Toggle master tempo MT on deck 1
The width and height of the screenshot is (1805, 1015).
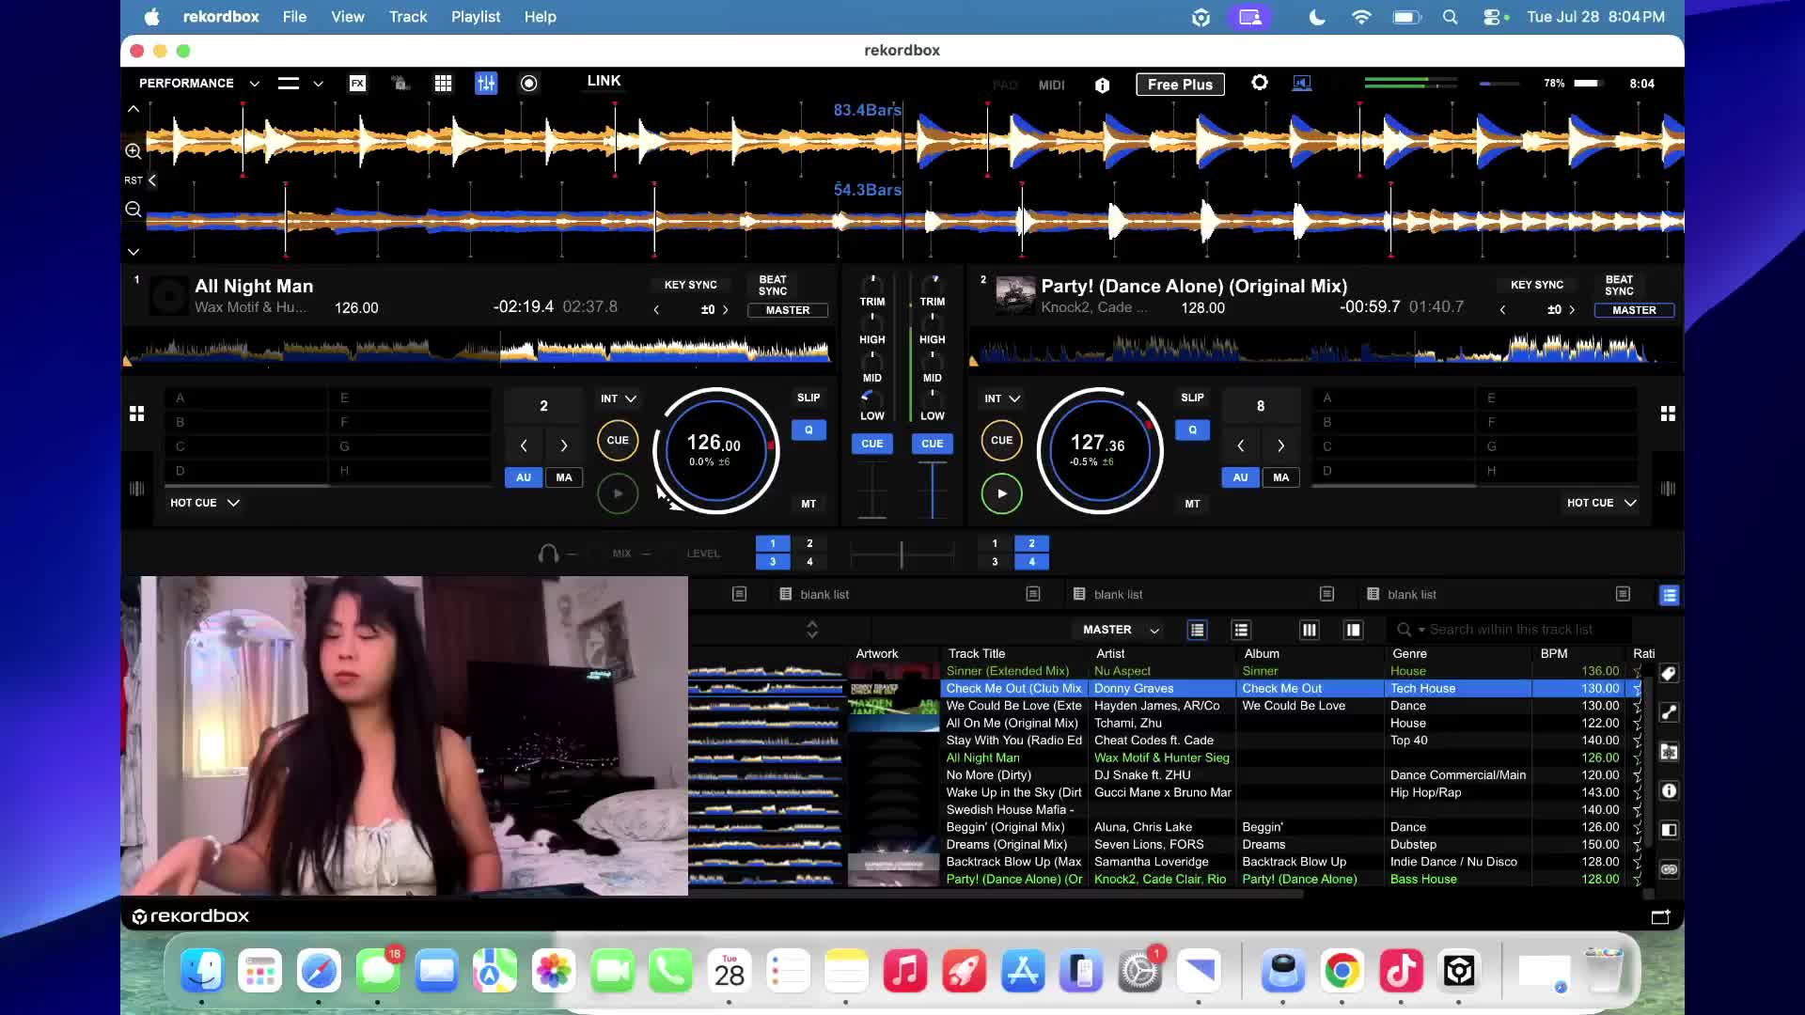[x=808, y=505]
